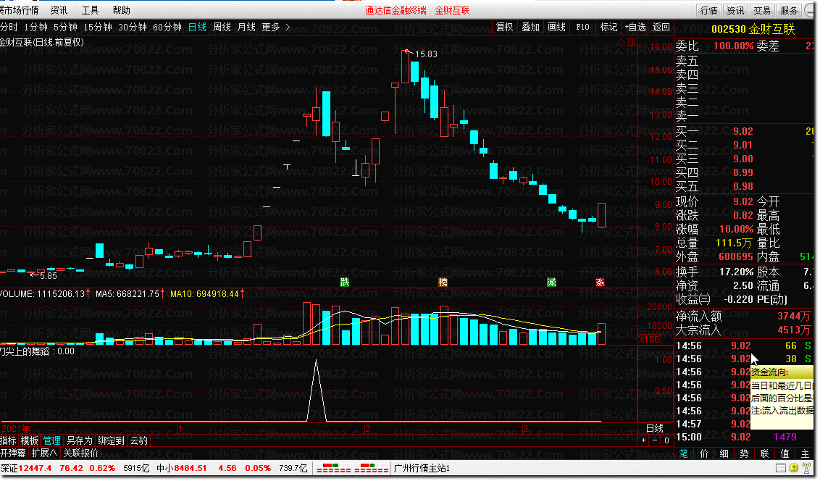Click the antenna connection status icon
The image size is (820, 481).
[x=808, y=468]
